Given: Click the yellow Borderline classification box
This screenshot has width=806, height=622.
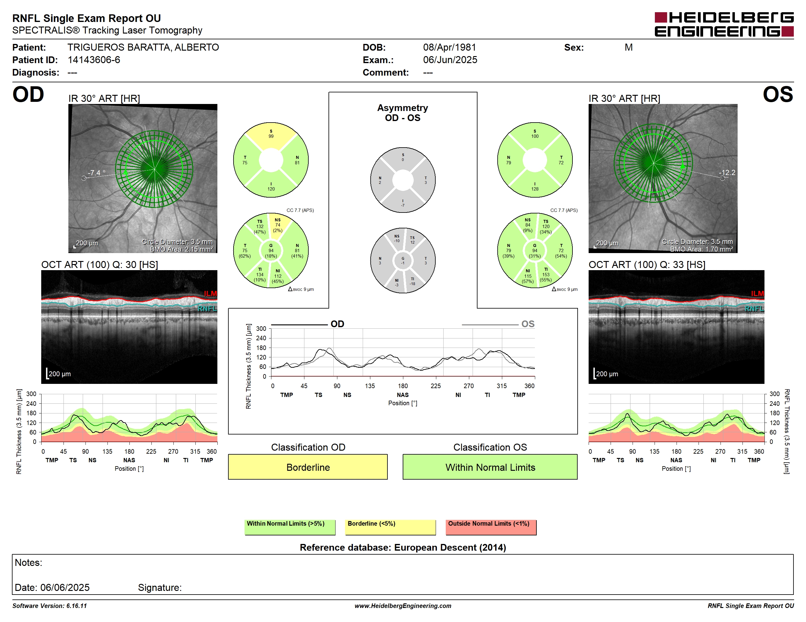Looking at the screenshot, I should coord(308,467).
